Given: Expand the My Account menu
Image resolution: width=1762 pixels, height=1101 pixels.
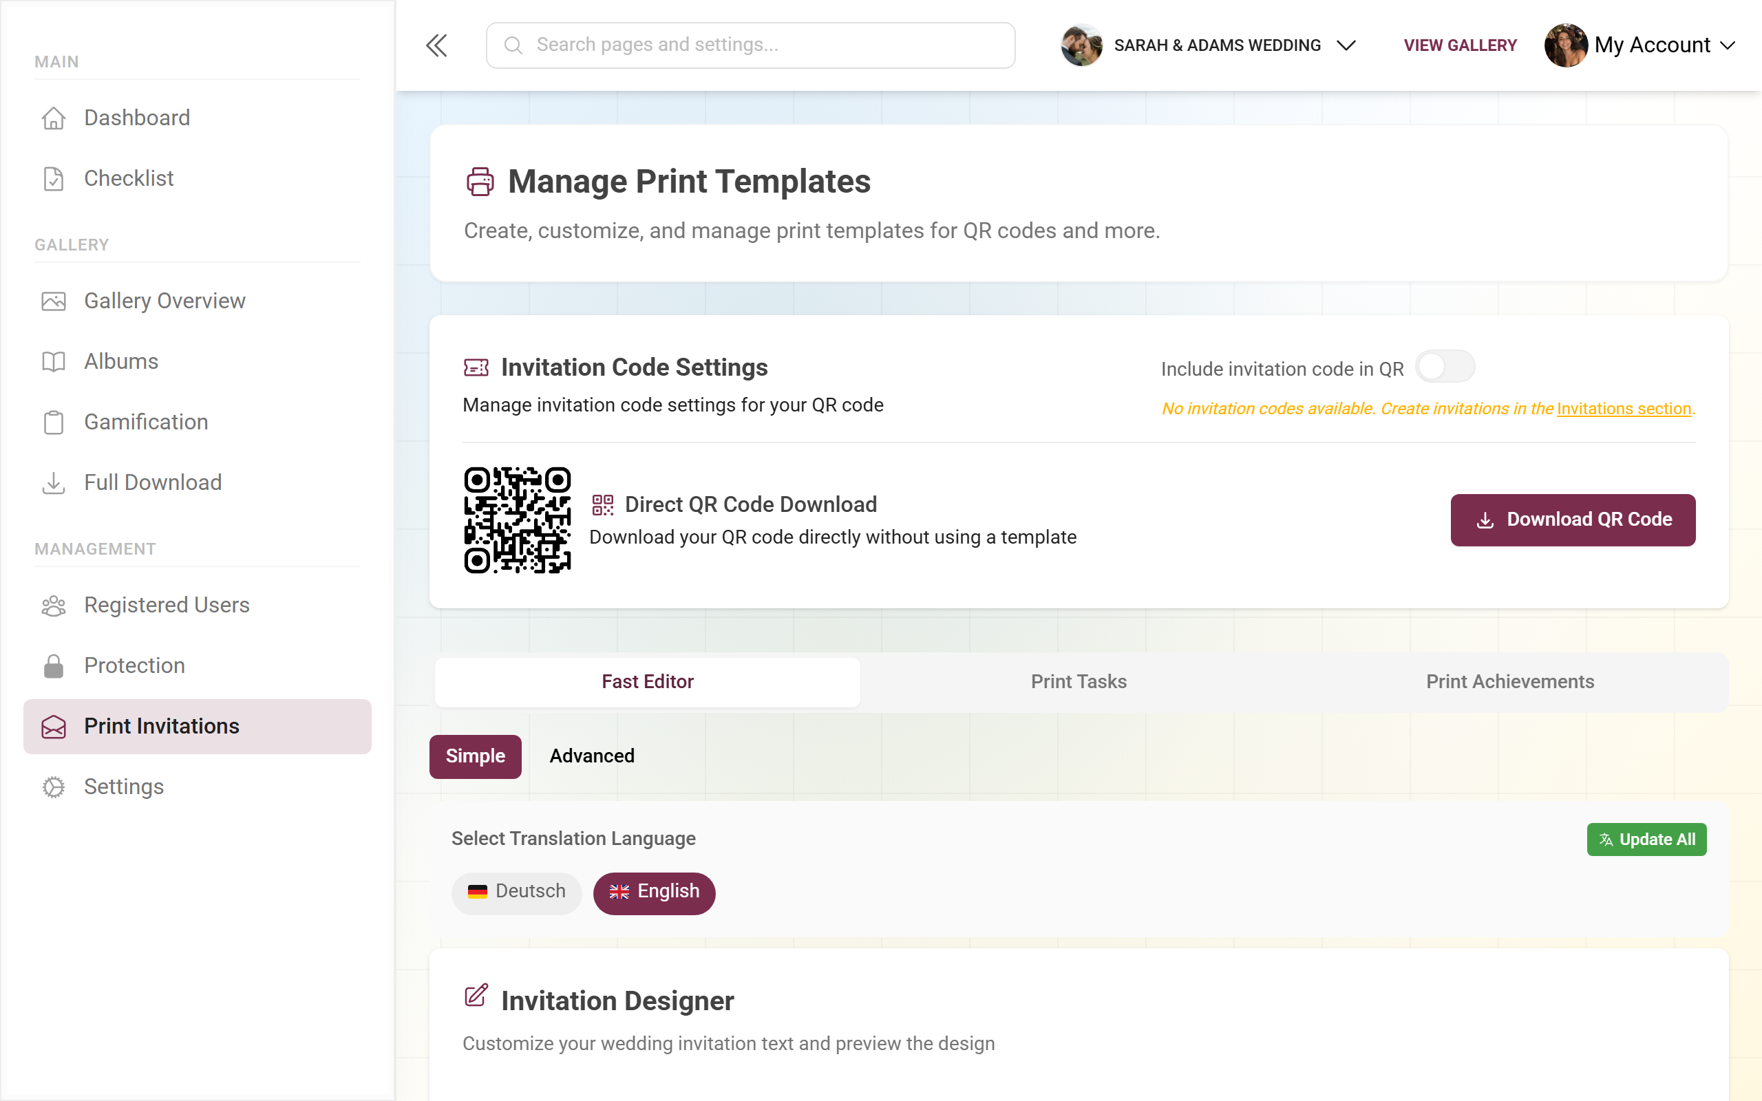Looking at the screenshot, I should (x=1640, y=45).
